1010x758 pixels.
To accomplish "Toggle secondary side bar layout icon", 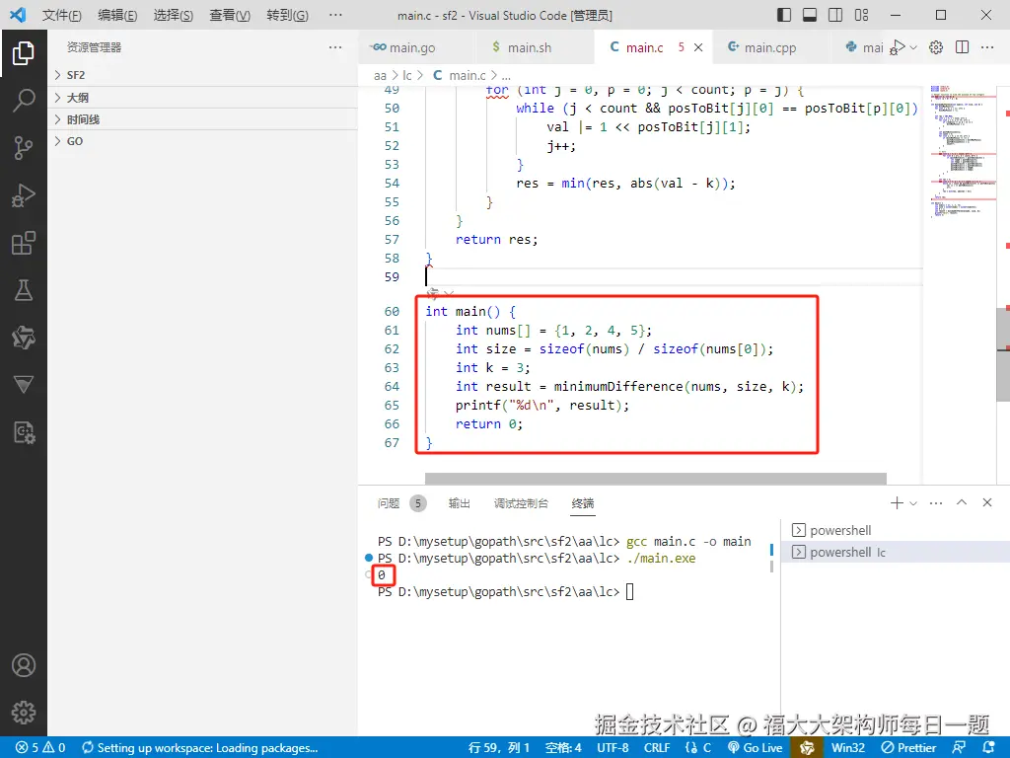I will click(835, 15).
